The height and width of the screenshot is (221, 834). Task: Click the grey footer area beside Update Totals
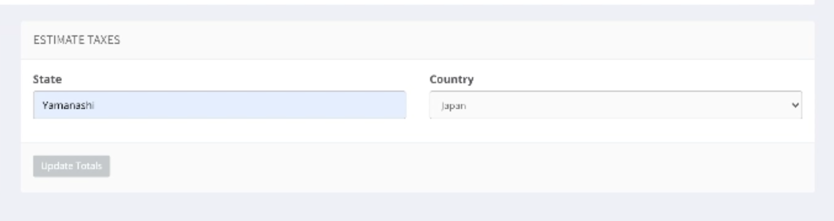click(460, 167)
